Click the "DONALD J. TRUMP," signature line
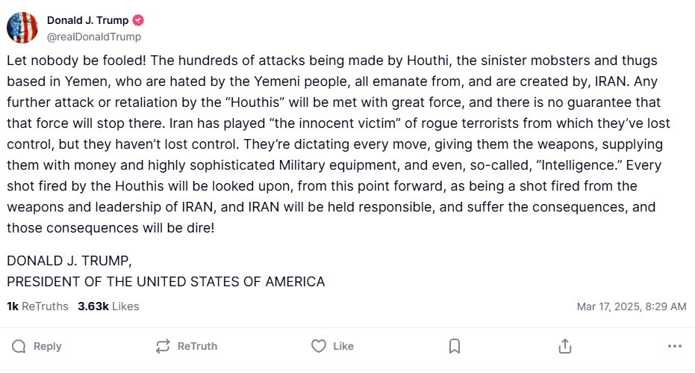 click(x=69, y=261)
